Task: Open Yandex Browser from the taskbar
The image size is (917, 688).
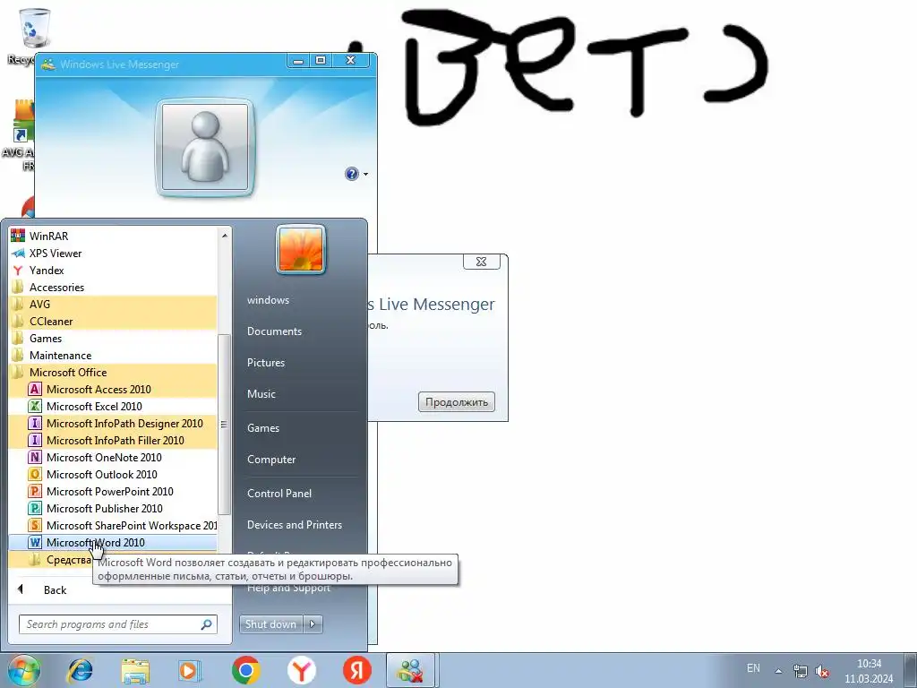Action: (x=301, y=670)
